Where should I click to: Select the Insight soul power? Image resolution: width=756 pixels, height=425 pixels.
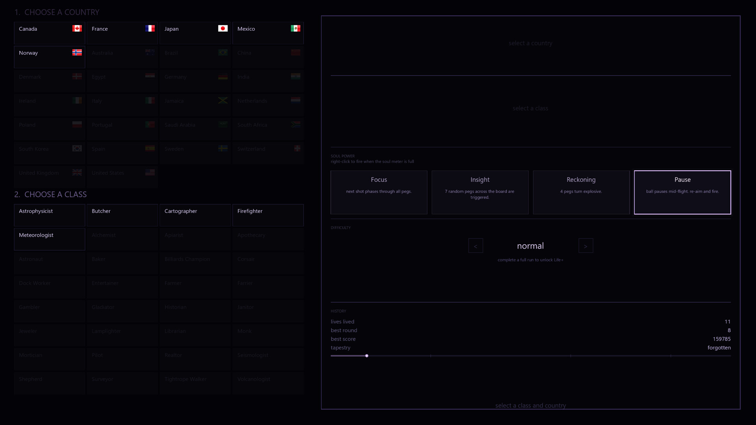click(x=480, y=192)
